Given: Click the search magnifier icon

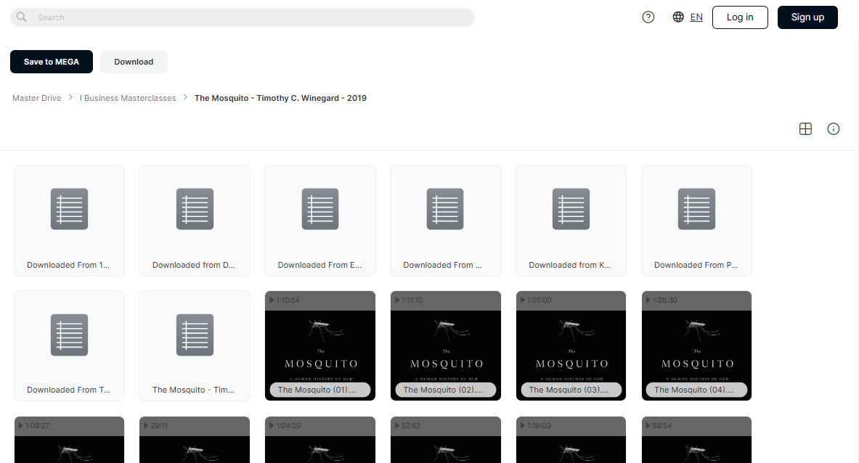Looking at the screenshot, I should click(x=21, y=17).
